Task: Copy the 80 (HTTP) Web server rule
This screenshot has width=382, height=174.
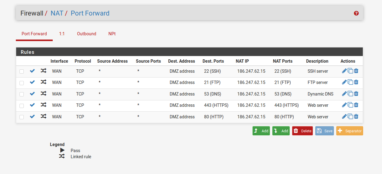Action: (350, 117)
